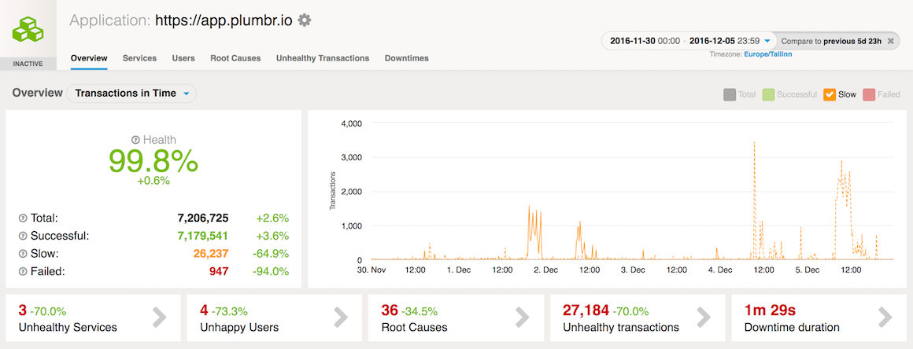Open Transactions in Time dropdown
This screenshot has height=349, width=913.
(131, 94)
